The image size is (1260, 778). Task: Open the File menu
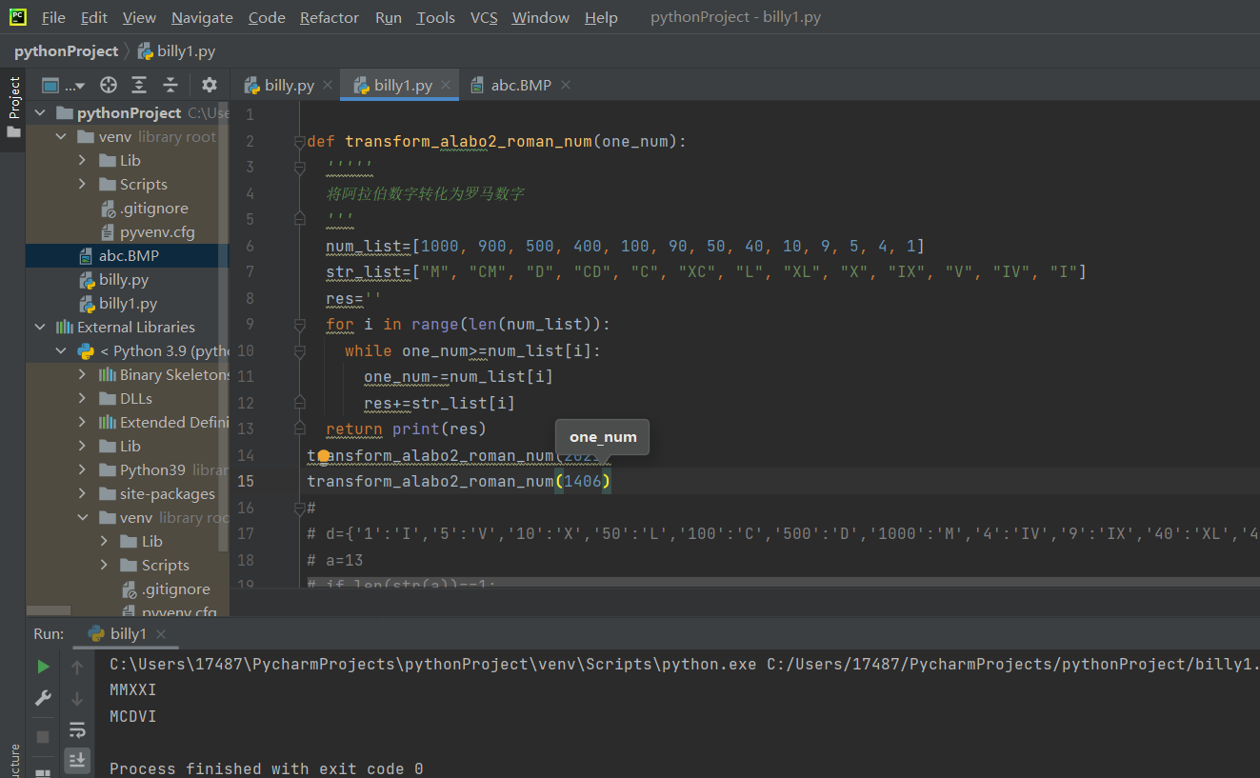click(x=53, y=17)
